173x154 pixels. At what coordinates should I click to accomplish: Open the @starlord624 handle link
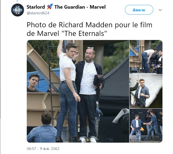click(38, 13)
